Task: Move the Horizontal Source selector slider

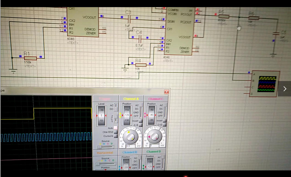Action: (x=105, y=164)
